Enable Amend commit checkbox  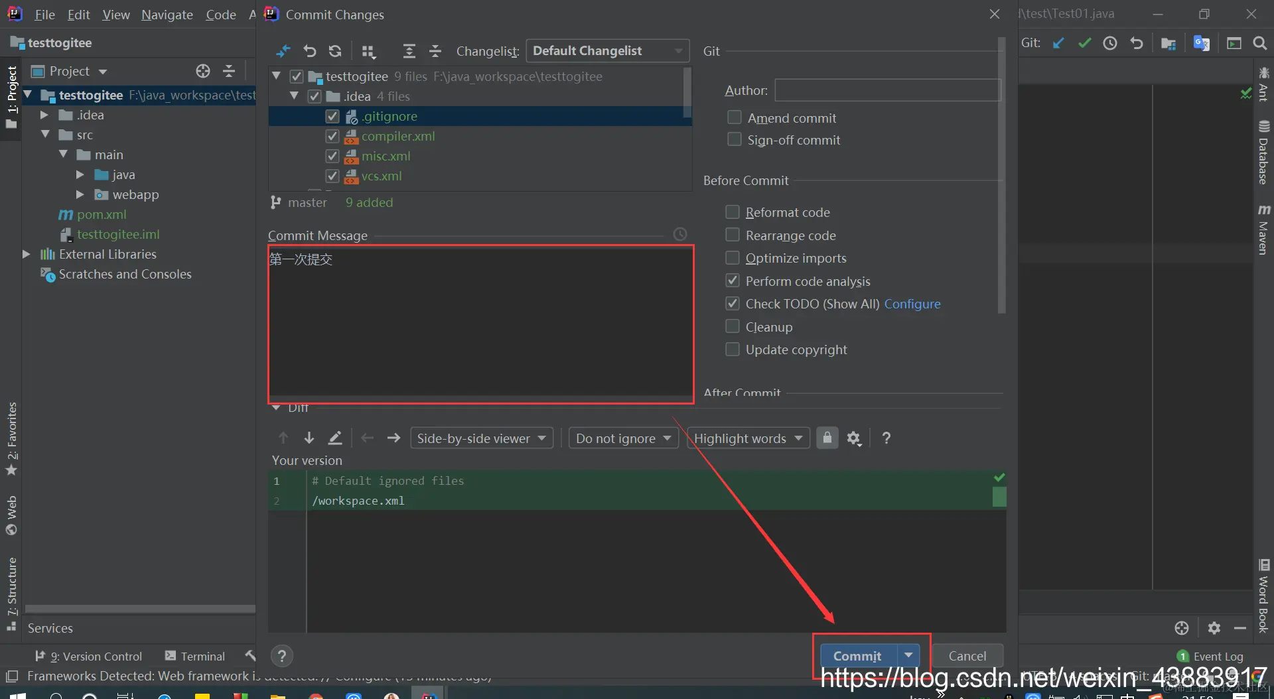[735, 117]
